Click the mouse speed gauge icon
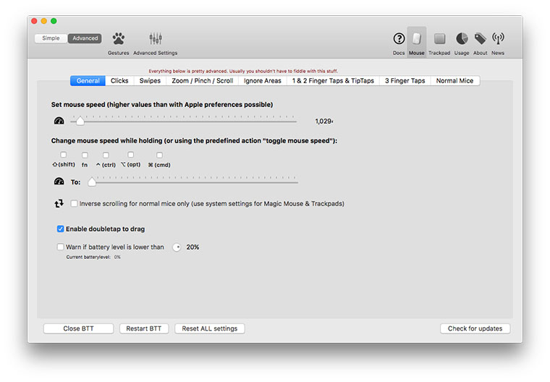 click(59, 121)
